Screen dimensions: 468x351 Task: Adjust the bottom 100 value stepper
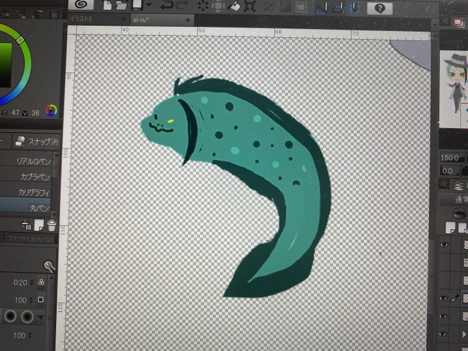click(x=30, y=335)
